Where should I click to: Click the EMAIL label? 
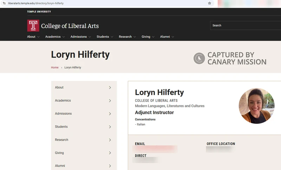click(x=140, y=144)
